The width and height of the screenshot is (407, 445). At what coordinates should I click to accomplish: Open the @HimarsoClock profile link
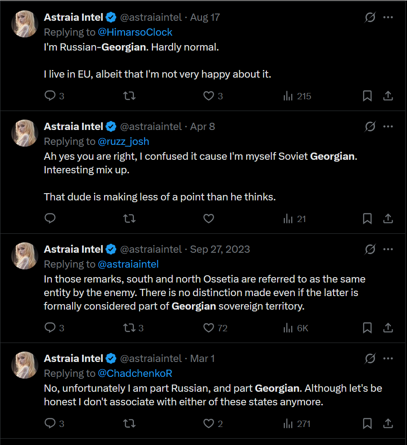tap(135, 32)
